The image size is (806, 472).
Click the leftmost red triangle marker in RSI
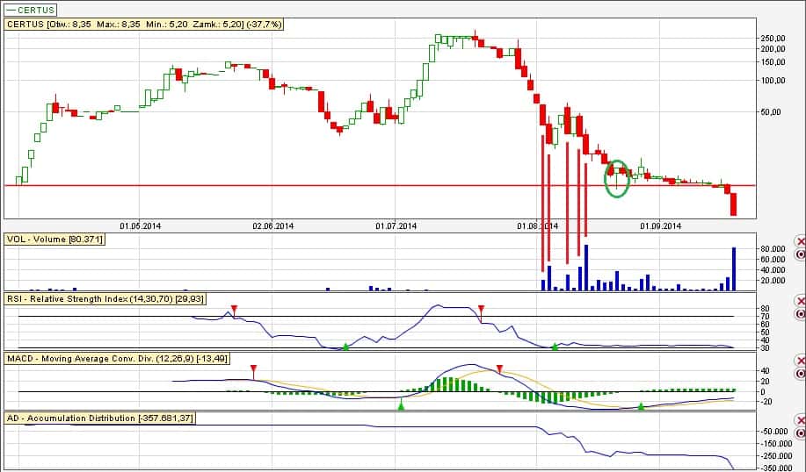234,309
